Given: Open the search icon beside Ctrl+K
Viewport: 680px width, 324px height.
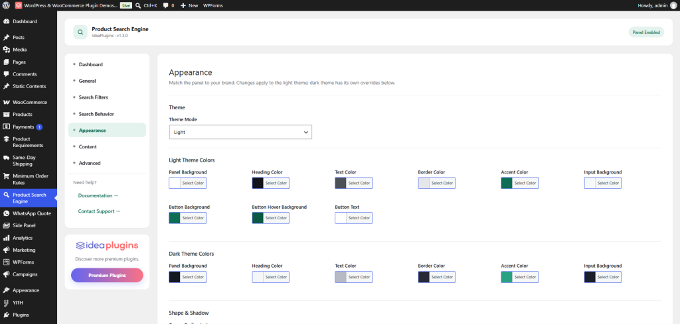Looking at the screenshot, I should click(138, 5).
